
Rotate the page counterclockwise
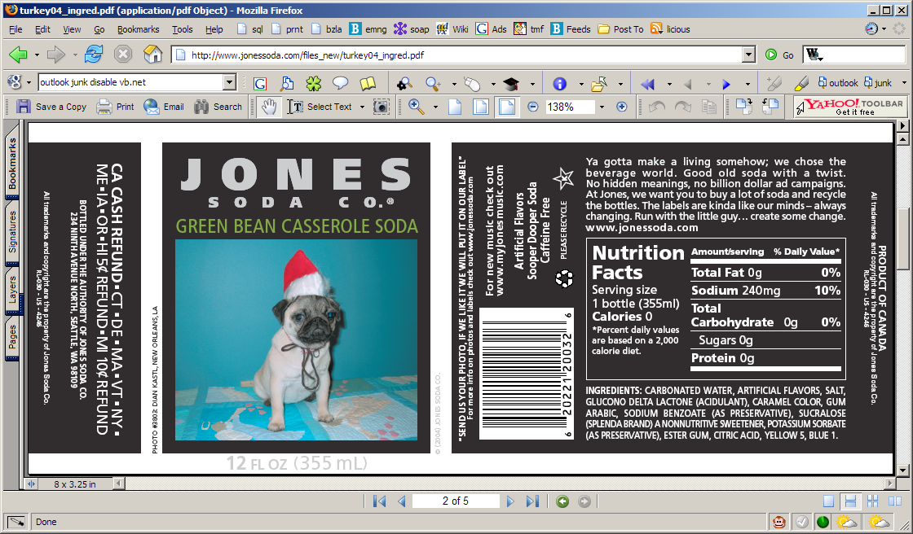point(770,107)
